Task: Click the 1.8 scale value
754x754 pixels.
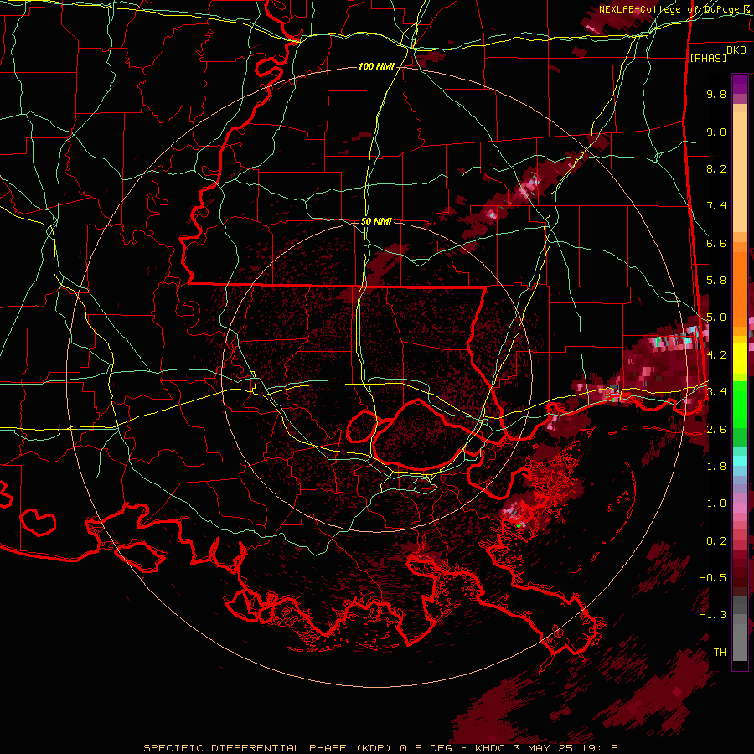Action: (716, 467)
